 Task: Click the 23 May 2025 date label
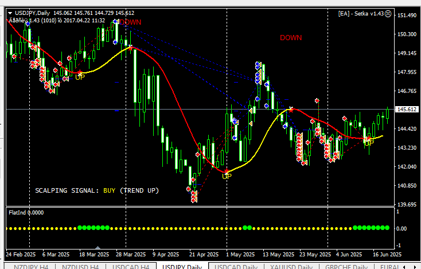(315, 254)
